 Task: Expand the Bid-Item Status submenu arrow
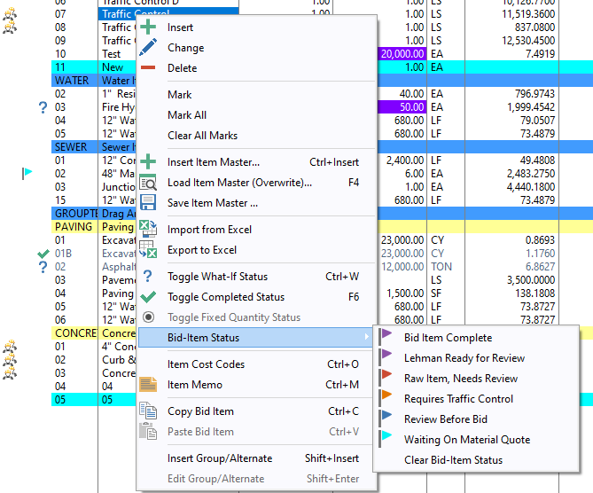click(367, 338)
